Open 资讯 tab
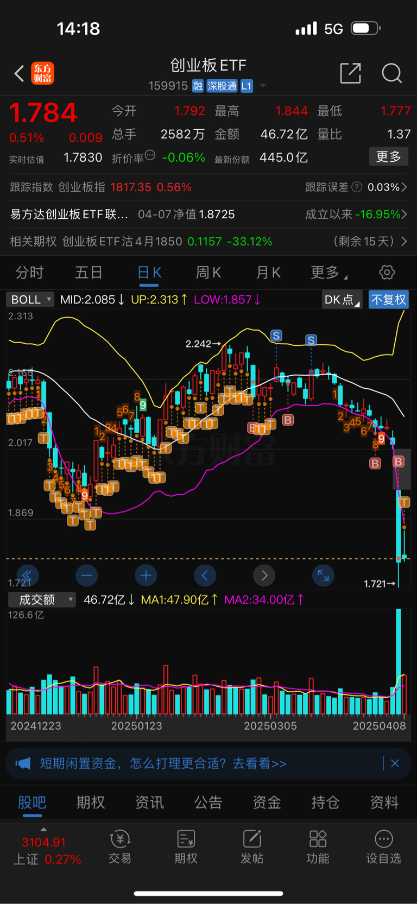 (x=149, y=802)
